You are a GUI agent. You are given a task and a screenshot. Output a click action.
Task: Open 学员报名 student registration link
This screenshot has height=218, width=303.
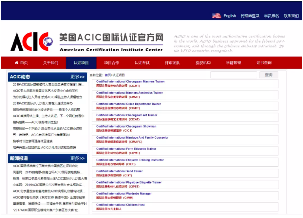[x=272, y=16]
